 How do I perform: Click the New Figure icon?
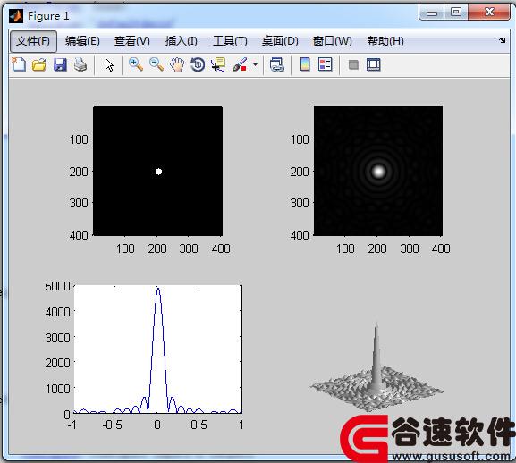click(19, 64)
